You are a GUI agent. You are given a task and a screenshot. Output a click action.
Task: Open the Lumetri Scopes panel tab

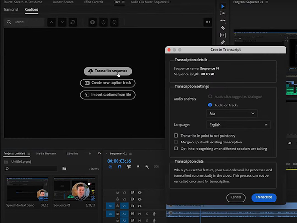point(63,2)
